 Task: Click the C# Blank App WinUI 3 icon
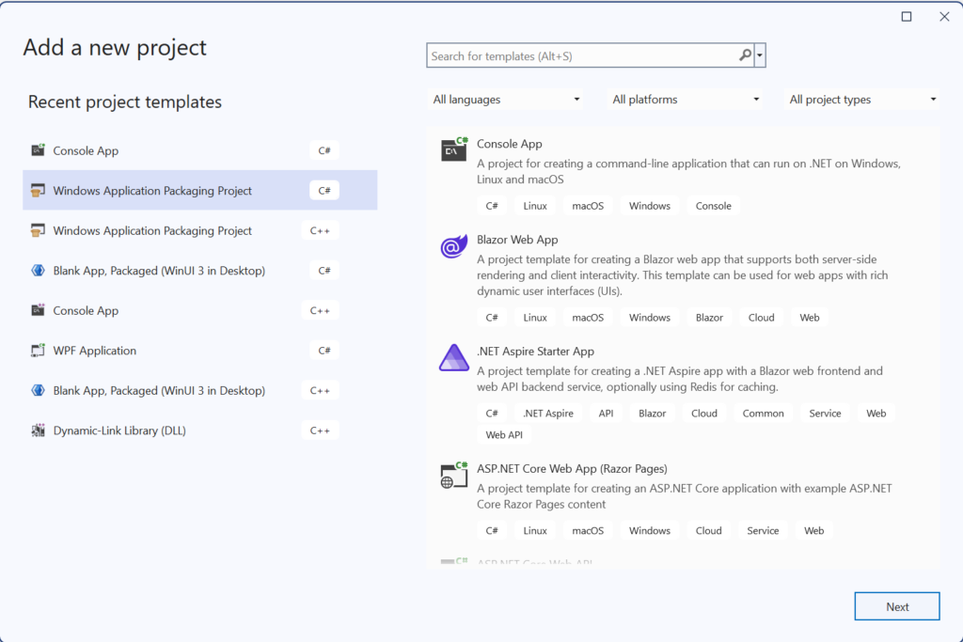click(38, 270)
